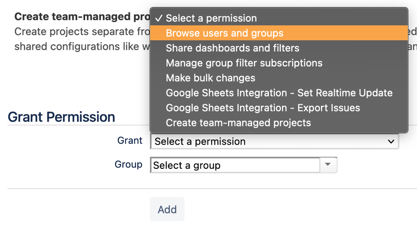Open the Grant permission select box

(x=267, y=141)
